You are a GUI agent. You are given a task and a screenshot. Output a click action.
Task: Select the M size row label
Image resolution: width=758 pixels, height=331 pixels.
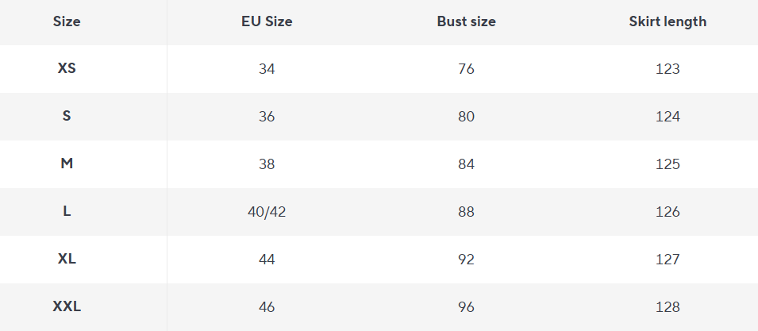coord(67,164)
